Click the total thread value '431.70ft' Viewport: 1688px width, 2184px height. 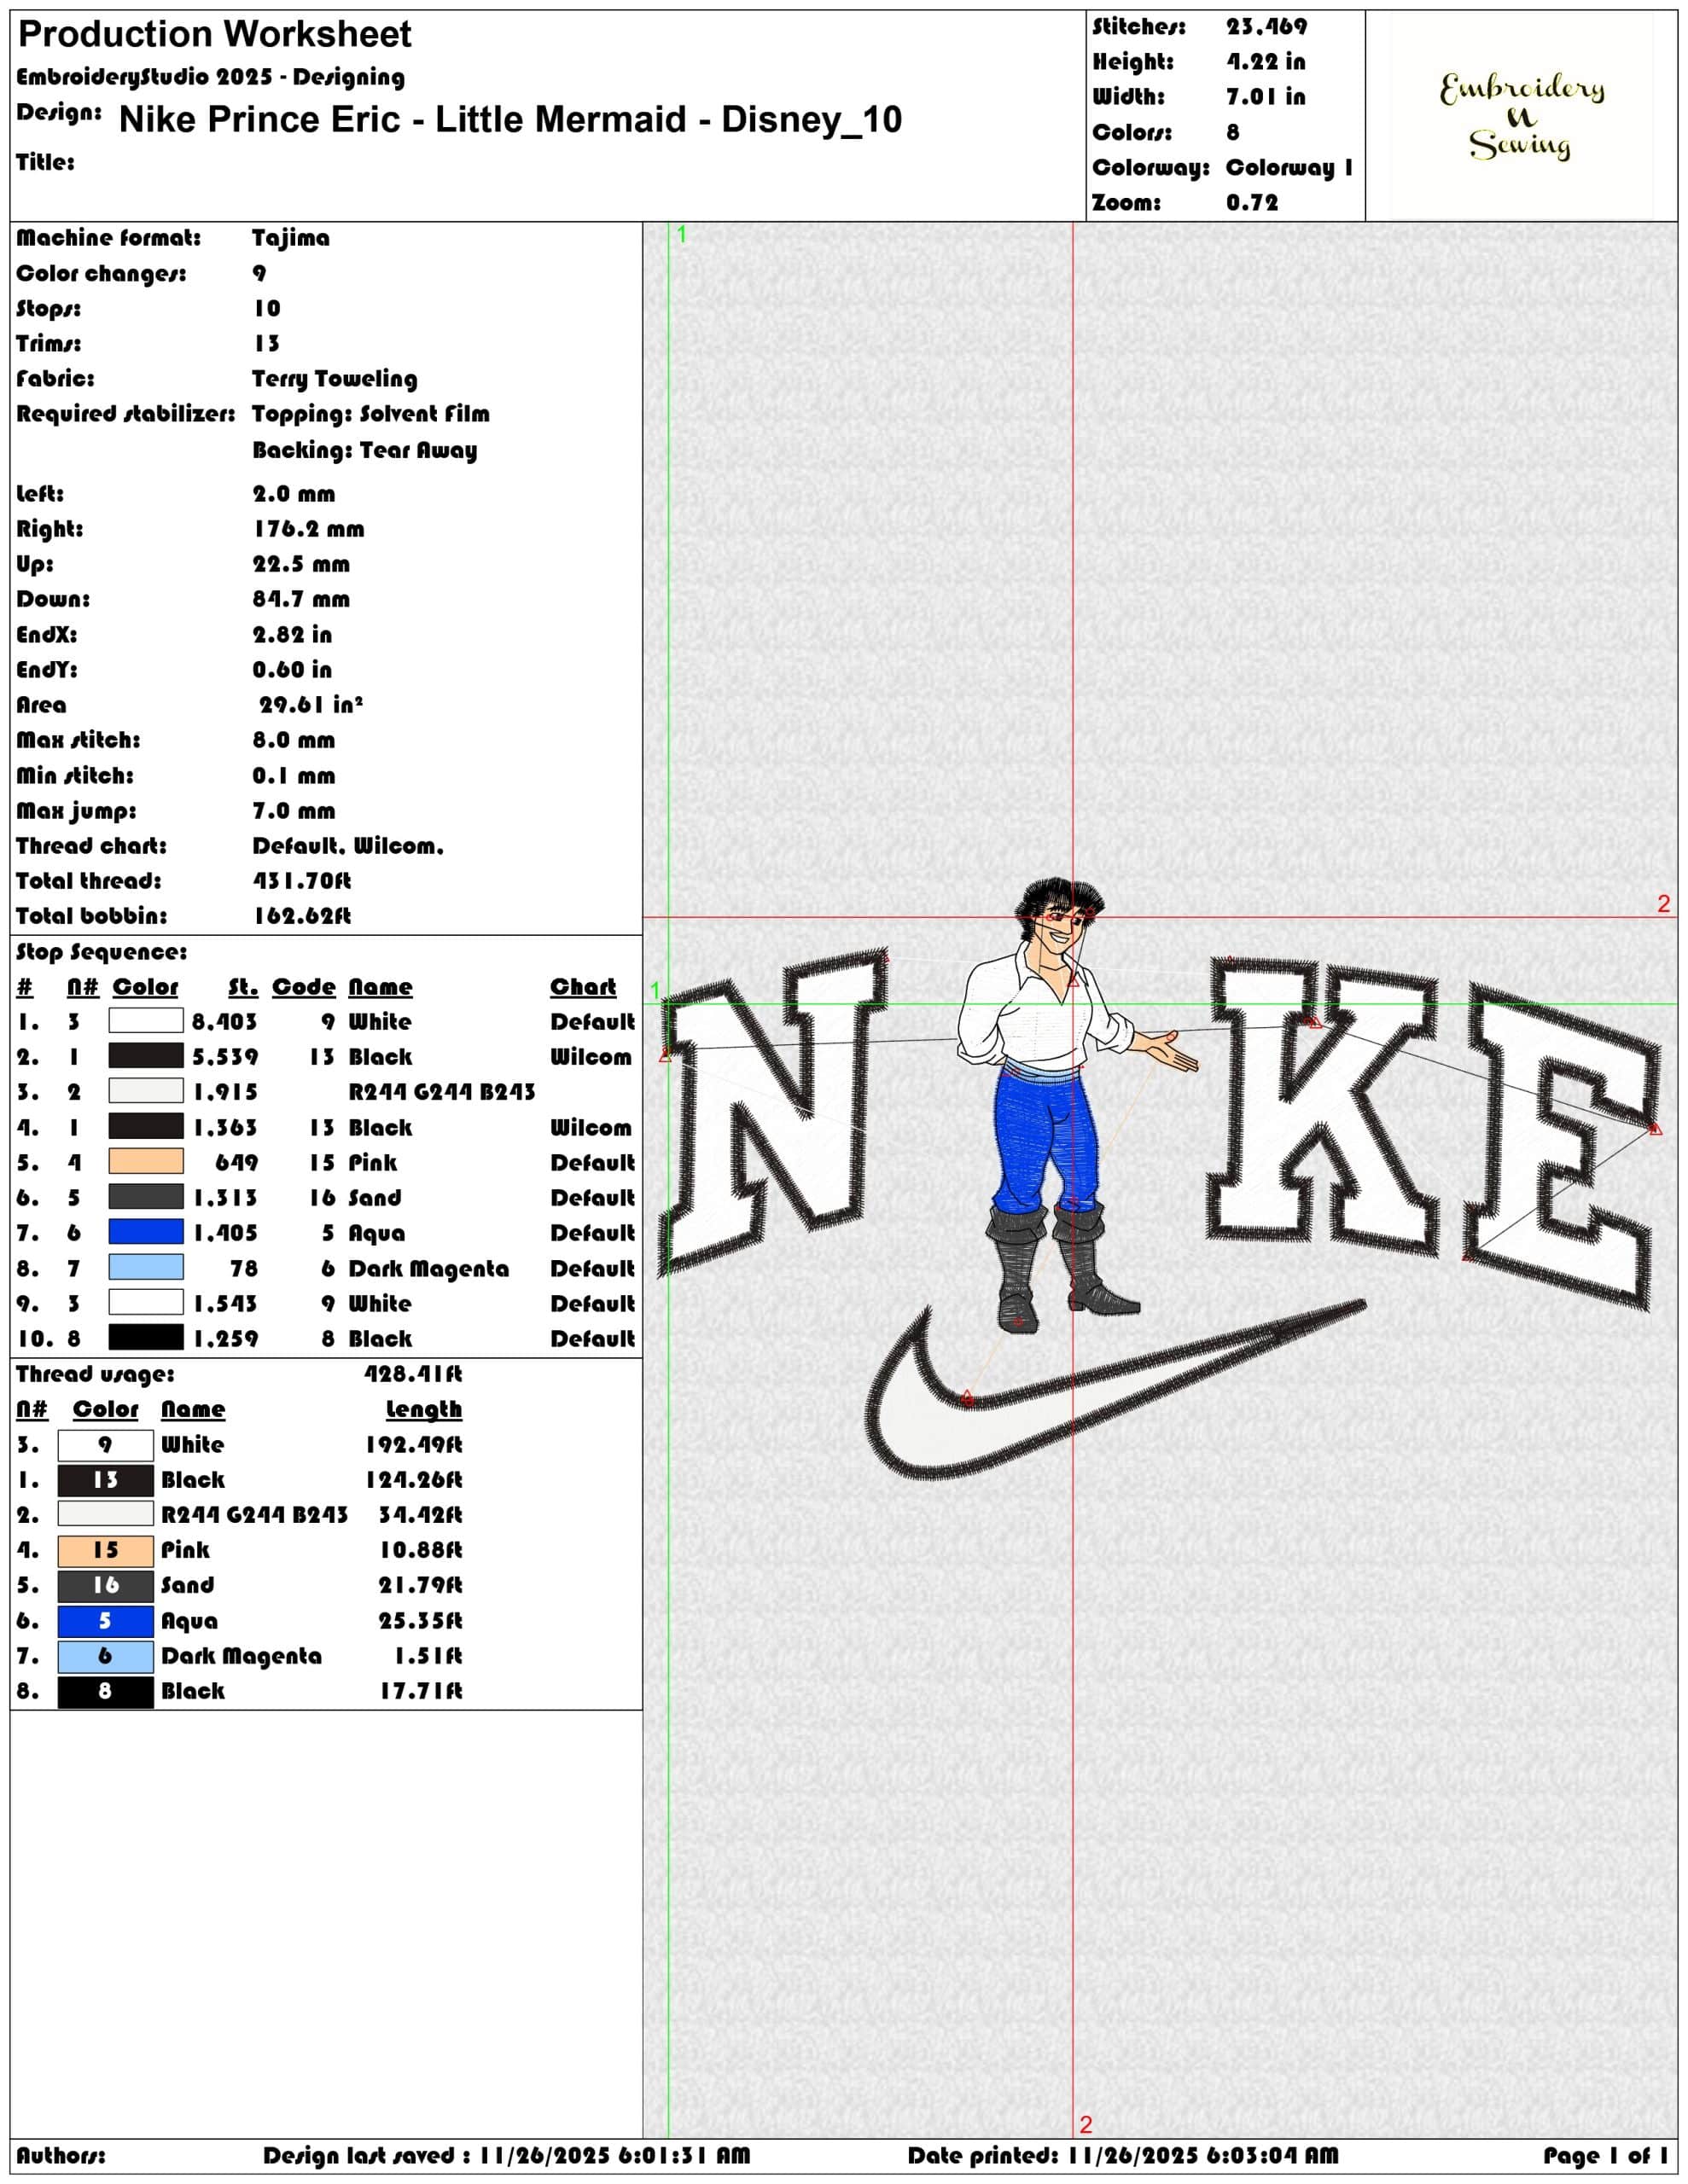[302, 881]
